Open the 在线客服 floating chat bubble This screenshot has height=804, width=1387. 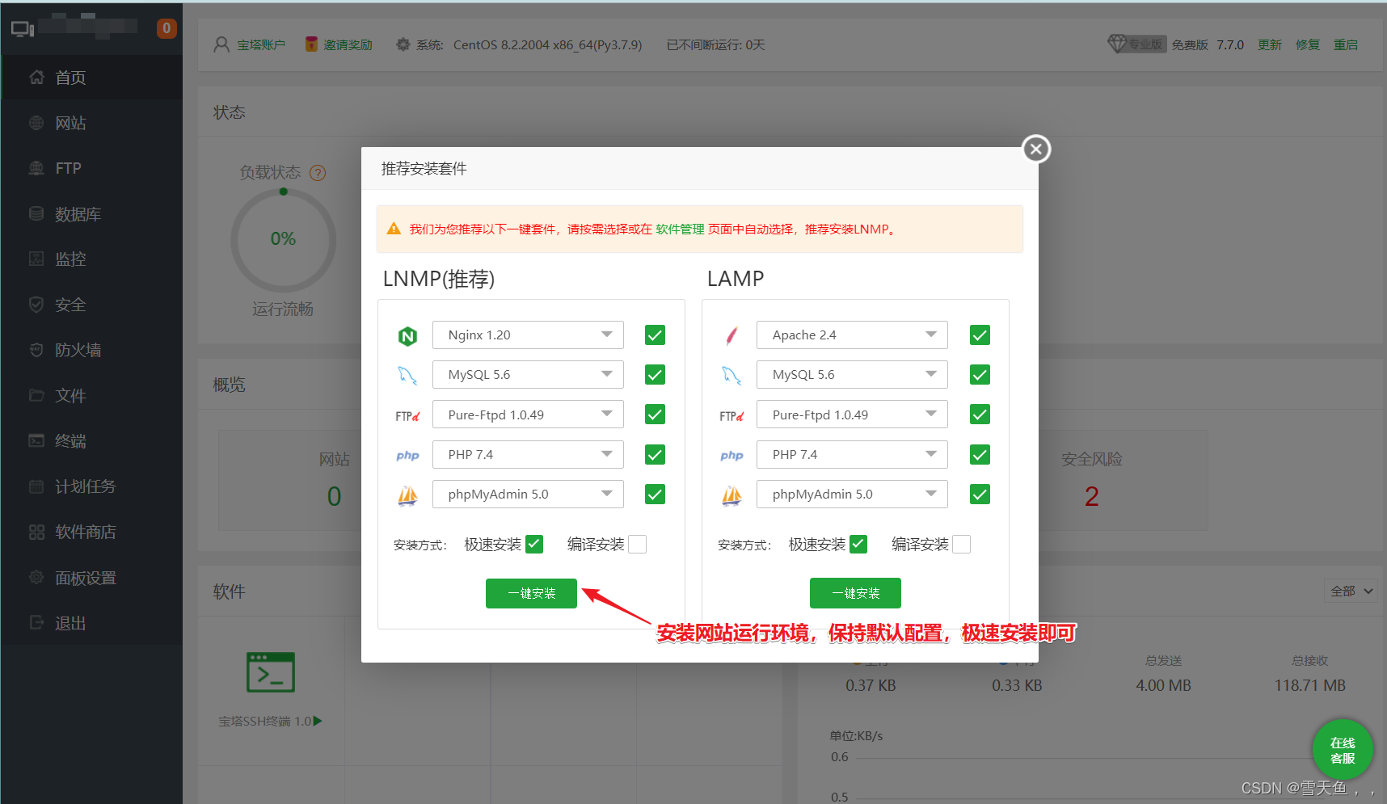[1342, 750]
